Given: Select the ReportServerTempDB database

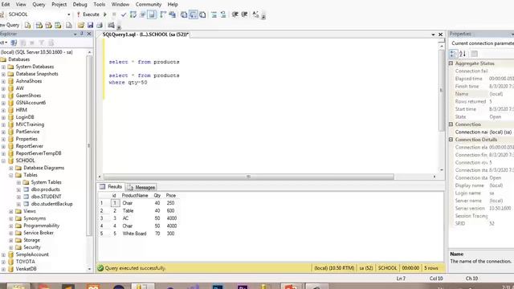Looking at the screenshot, I should tap(39, 153).
